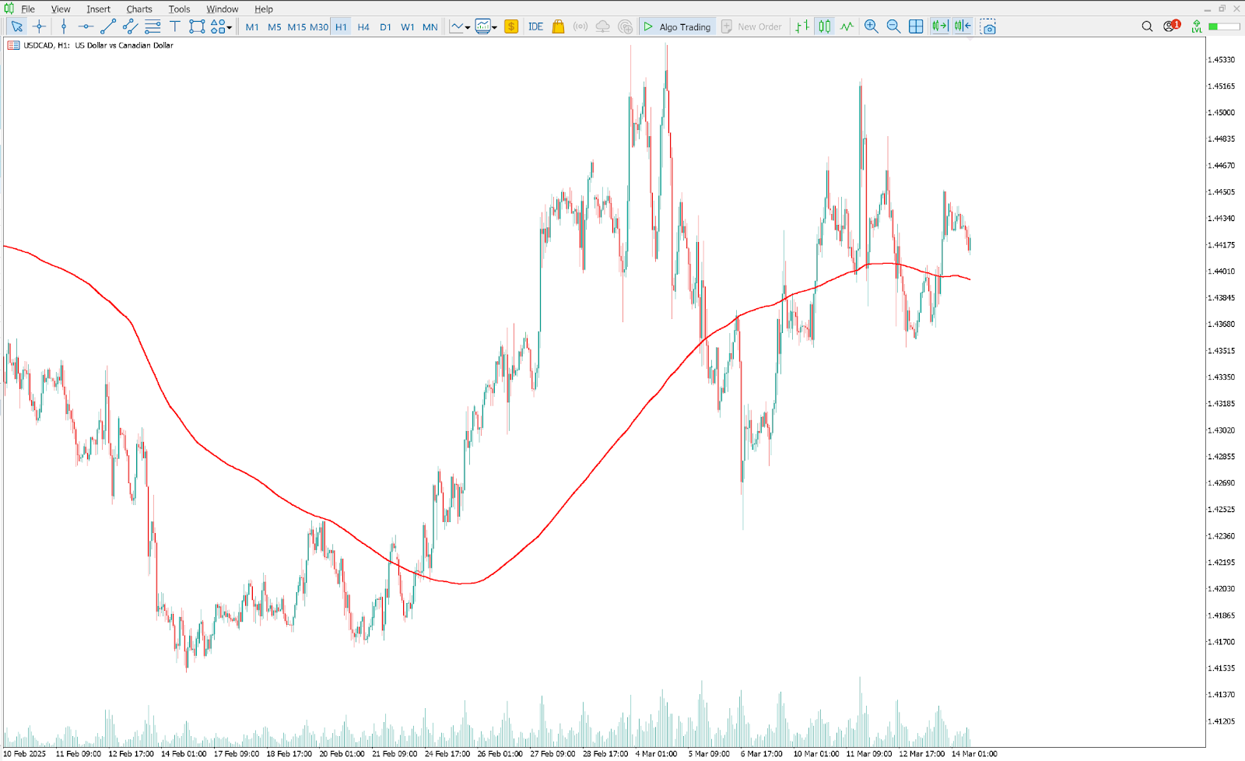Switch to MN monthly timeframe
Image resolution: width=1245 pixels, height=761 pixels.
click(430, 26)
